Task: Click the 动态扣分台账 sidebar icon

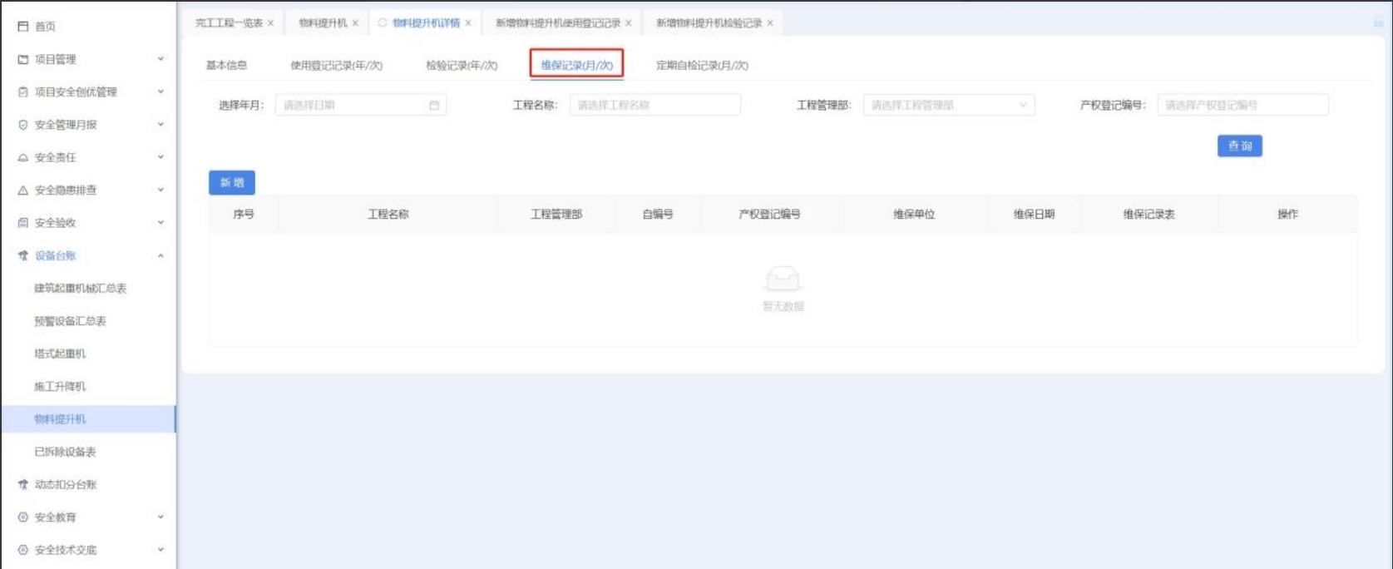Action: point(23,484)
